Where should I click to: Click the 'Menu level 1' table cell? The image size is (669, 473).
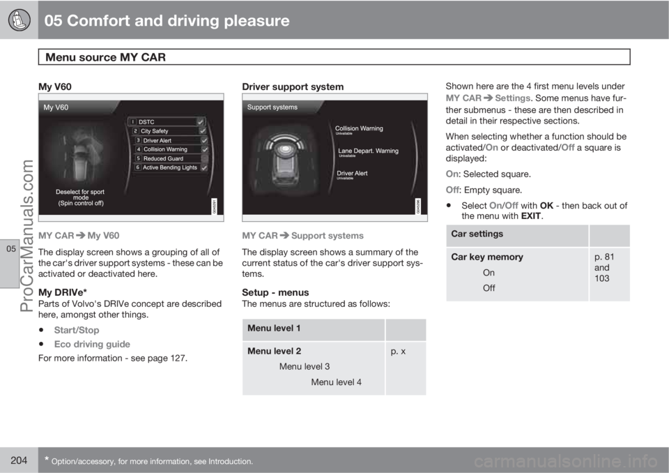pos(314,329)
